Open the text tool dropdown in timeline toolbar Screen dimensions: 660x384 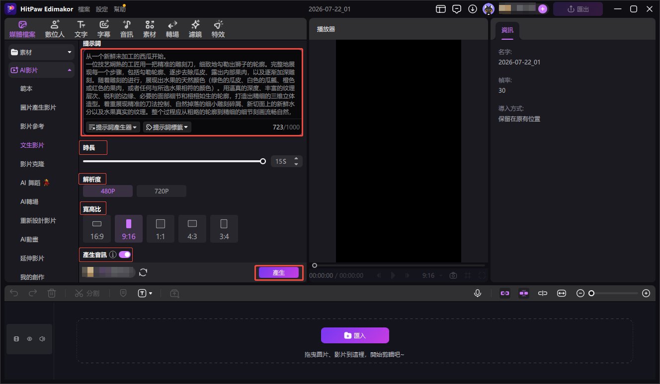(145, 293)
